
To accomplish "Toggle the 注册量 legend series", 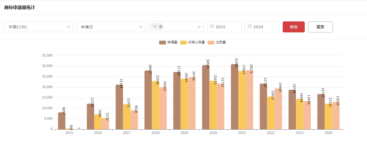I will pyautogui.click(x=217, y=42).
